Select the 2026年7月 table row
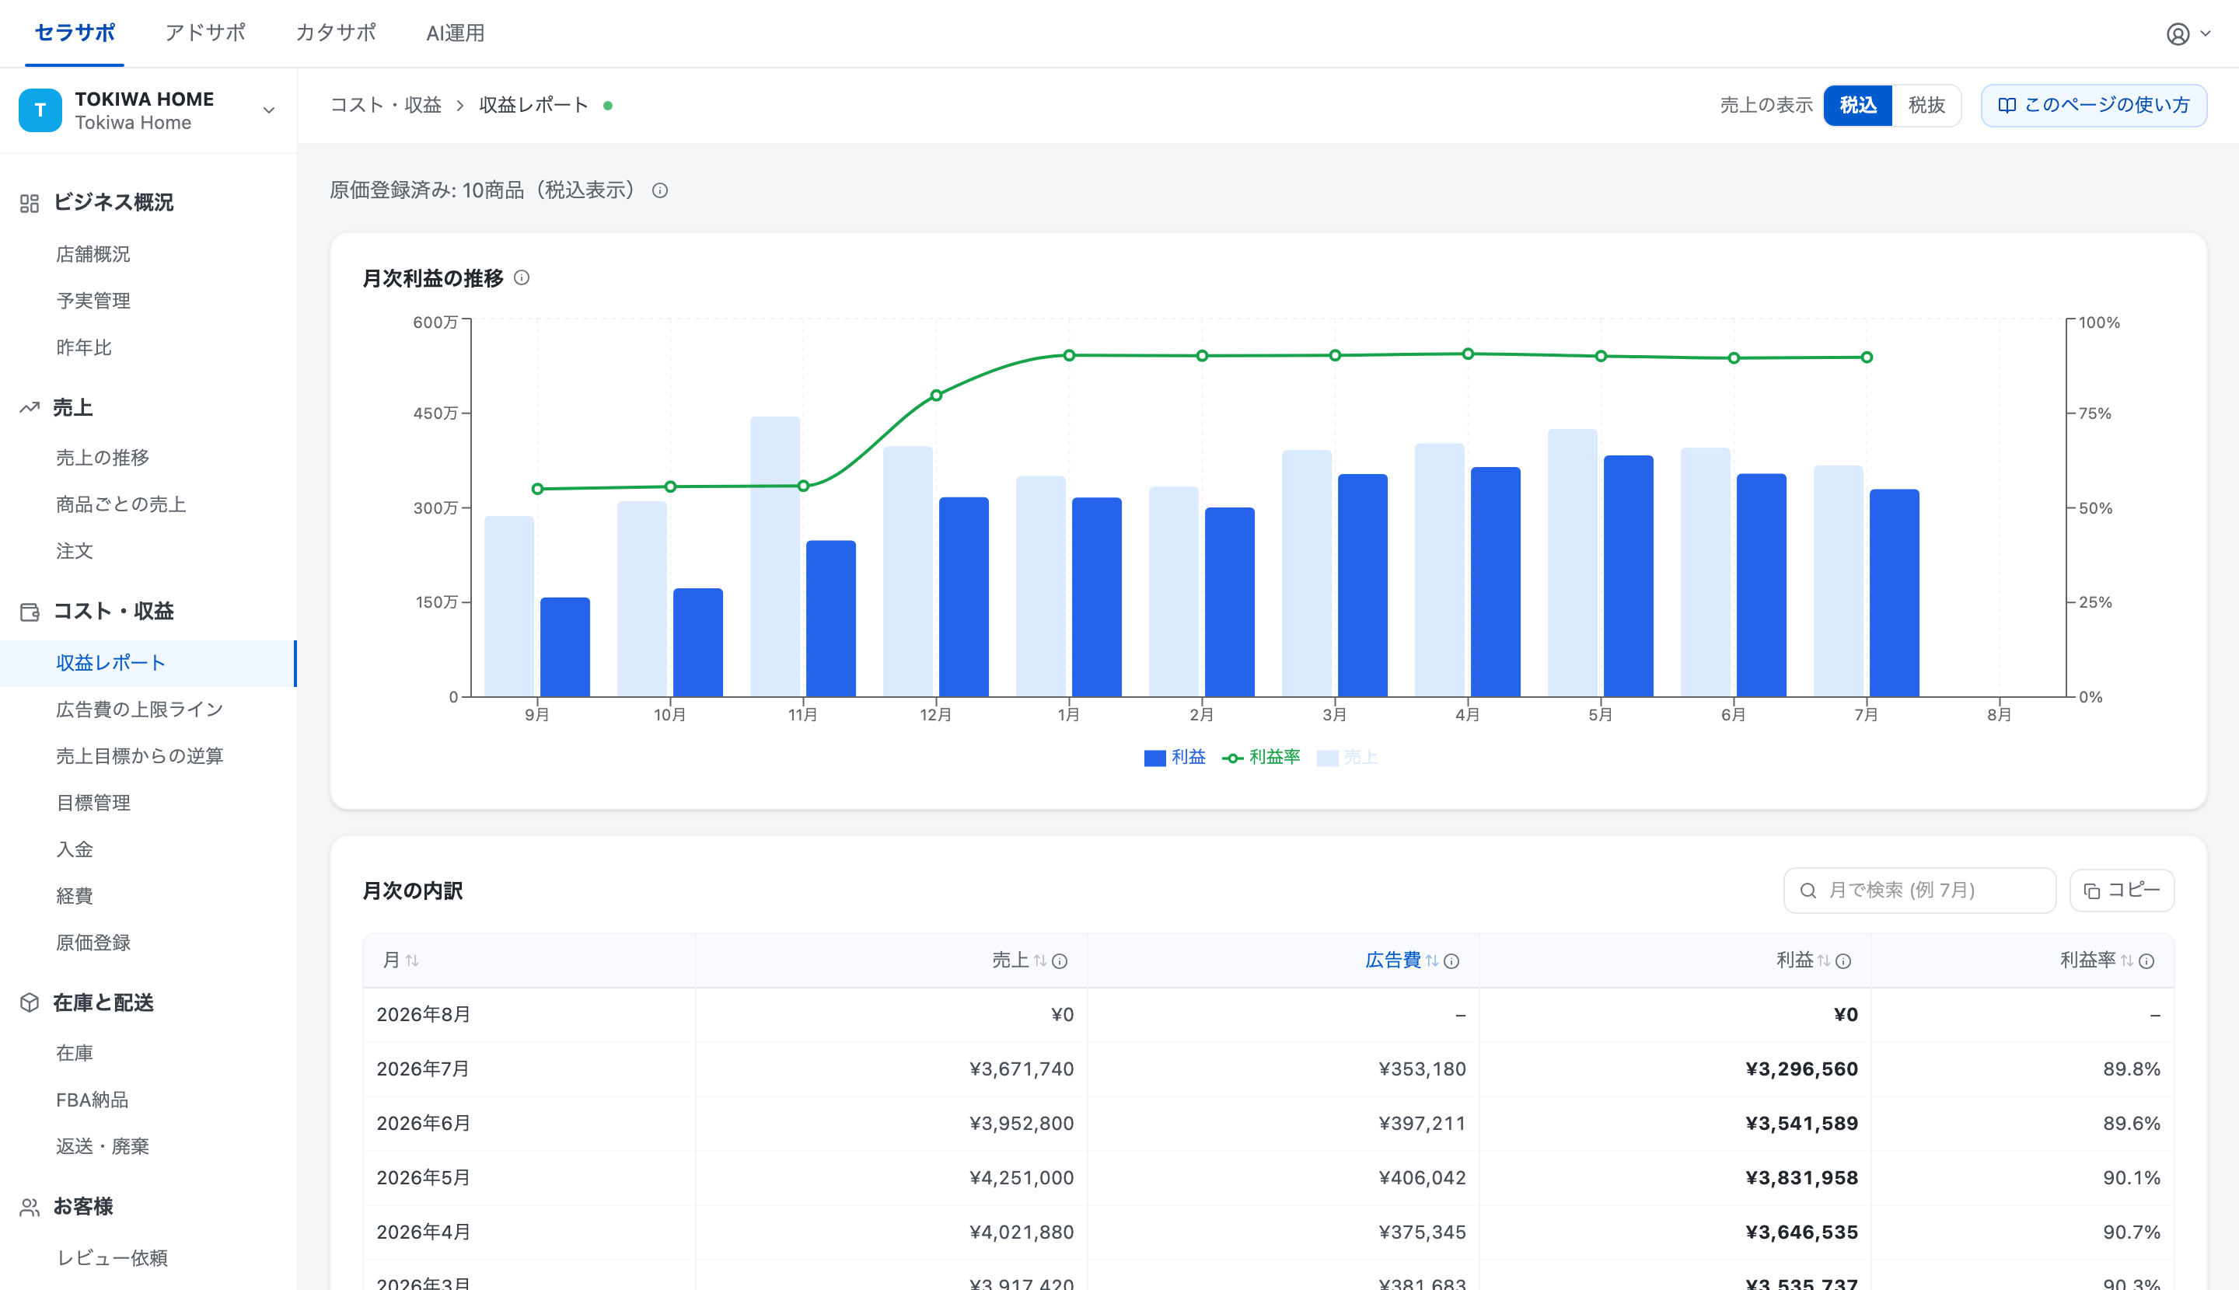 [1267, 1069]
